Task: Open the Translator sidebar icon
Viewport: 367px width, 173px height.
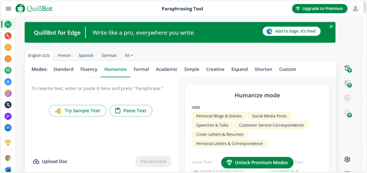Action: (8, 105)
